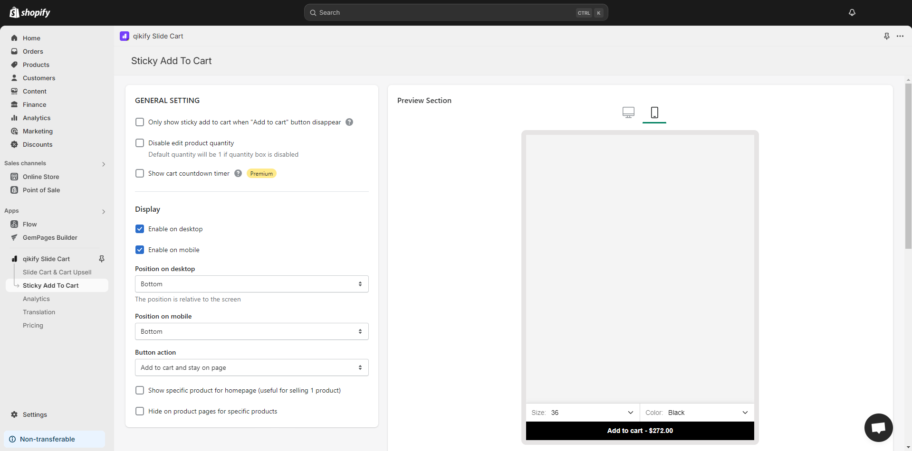Click the Marketing icon in the sidebar
The image size is (912, 451).
coord(14,131)
